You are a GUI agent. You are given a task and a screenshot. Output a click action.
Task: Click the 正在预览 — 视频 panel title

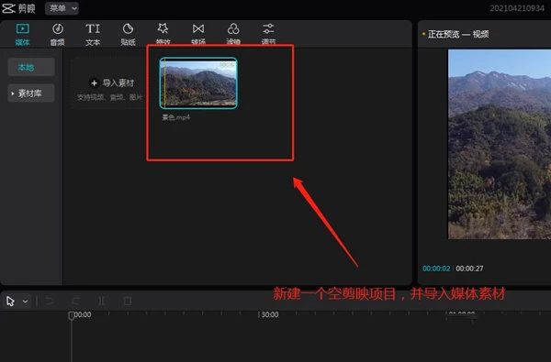pyautogui.click(x=458, y=35)
